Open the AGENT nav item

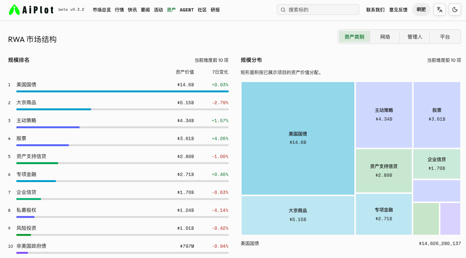coord(187,10)
